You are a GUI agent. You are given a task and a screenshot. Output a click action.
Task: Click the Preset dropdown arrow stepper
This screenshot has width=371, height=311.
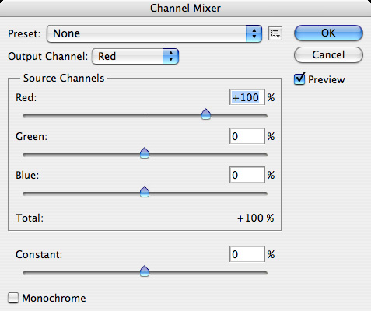point(254,33)
